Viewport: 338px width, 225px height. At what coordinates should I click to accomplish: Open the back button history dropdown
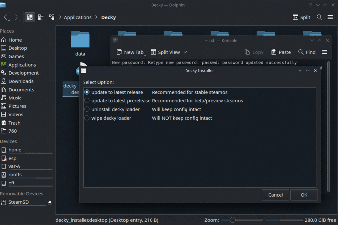(9, 21)
